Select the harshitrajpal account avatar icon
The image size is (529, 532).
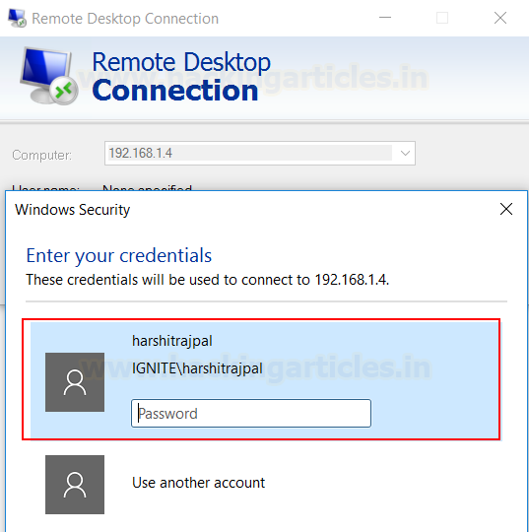(75, 382)
